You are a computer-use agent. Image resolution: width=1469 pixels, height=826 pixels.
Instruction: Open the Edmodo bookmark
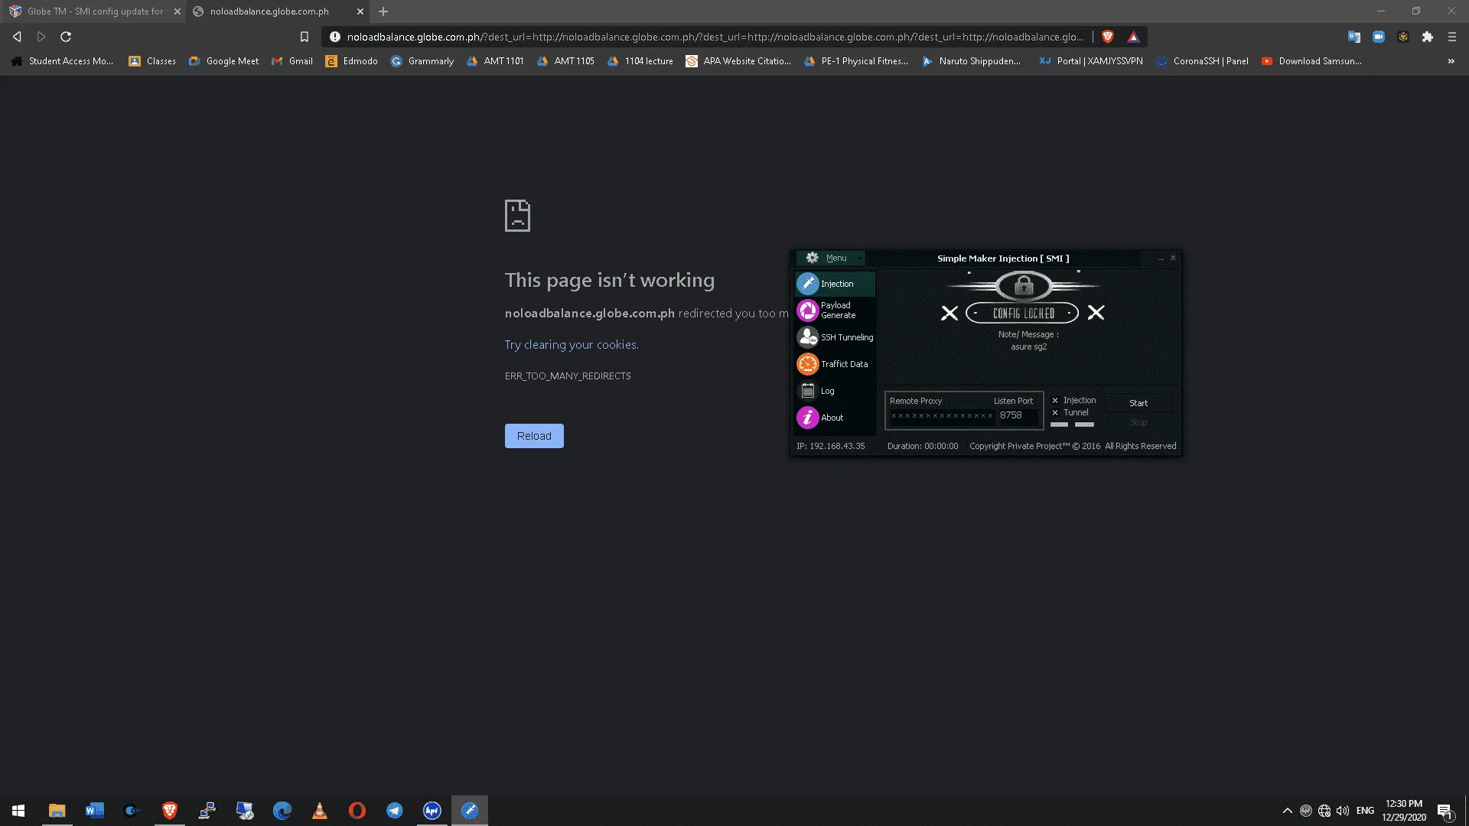coord(352,61)
